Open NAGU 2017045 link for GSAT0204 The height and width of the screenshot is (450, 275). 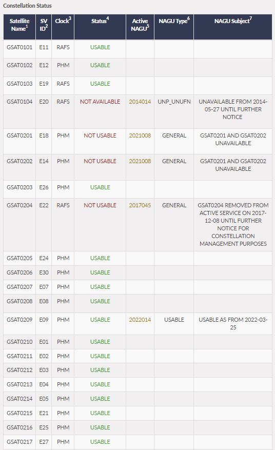[140, 205]
